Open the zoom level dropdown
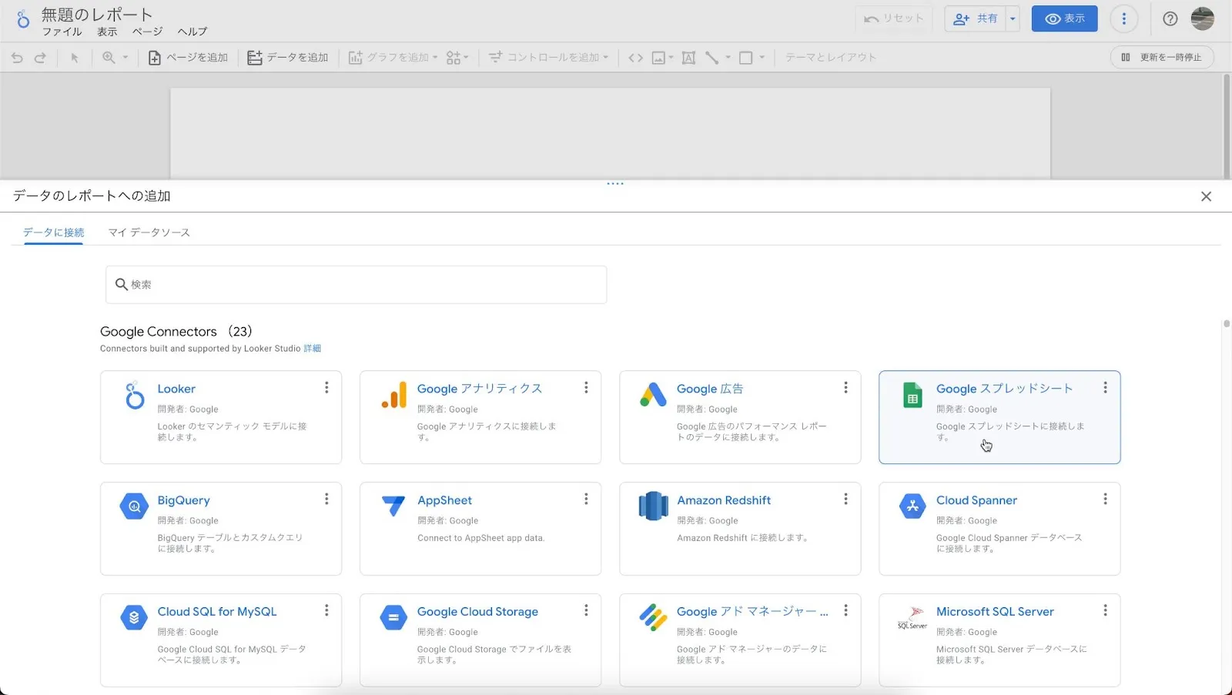This screenshot has height=695, width=1232. tap(115, 58)
